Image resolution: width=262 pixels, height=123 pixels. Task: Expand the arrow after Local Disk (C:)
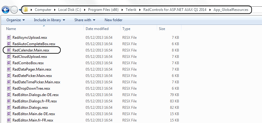click(x=85, y=10)
